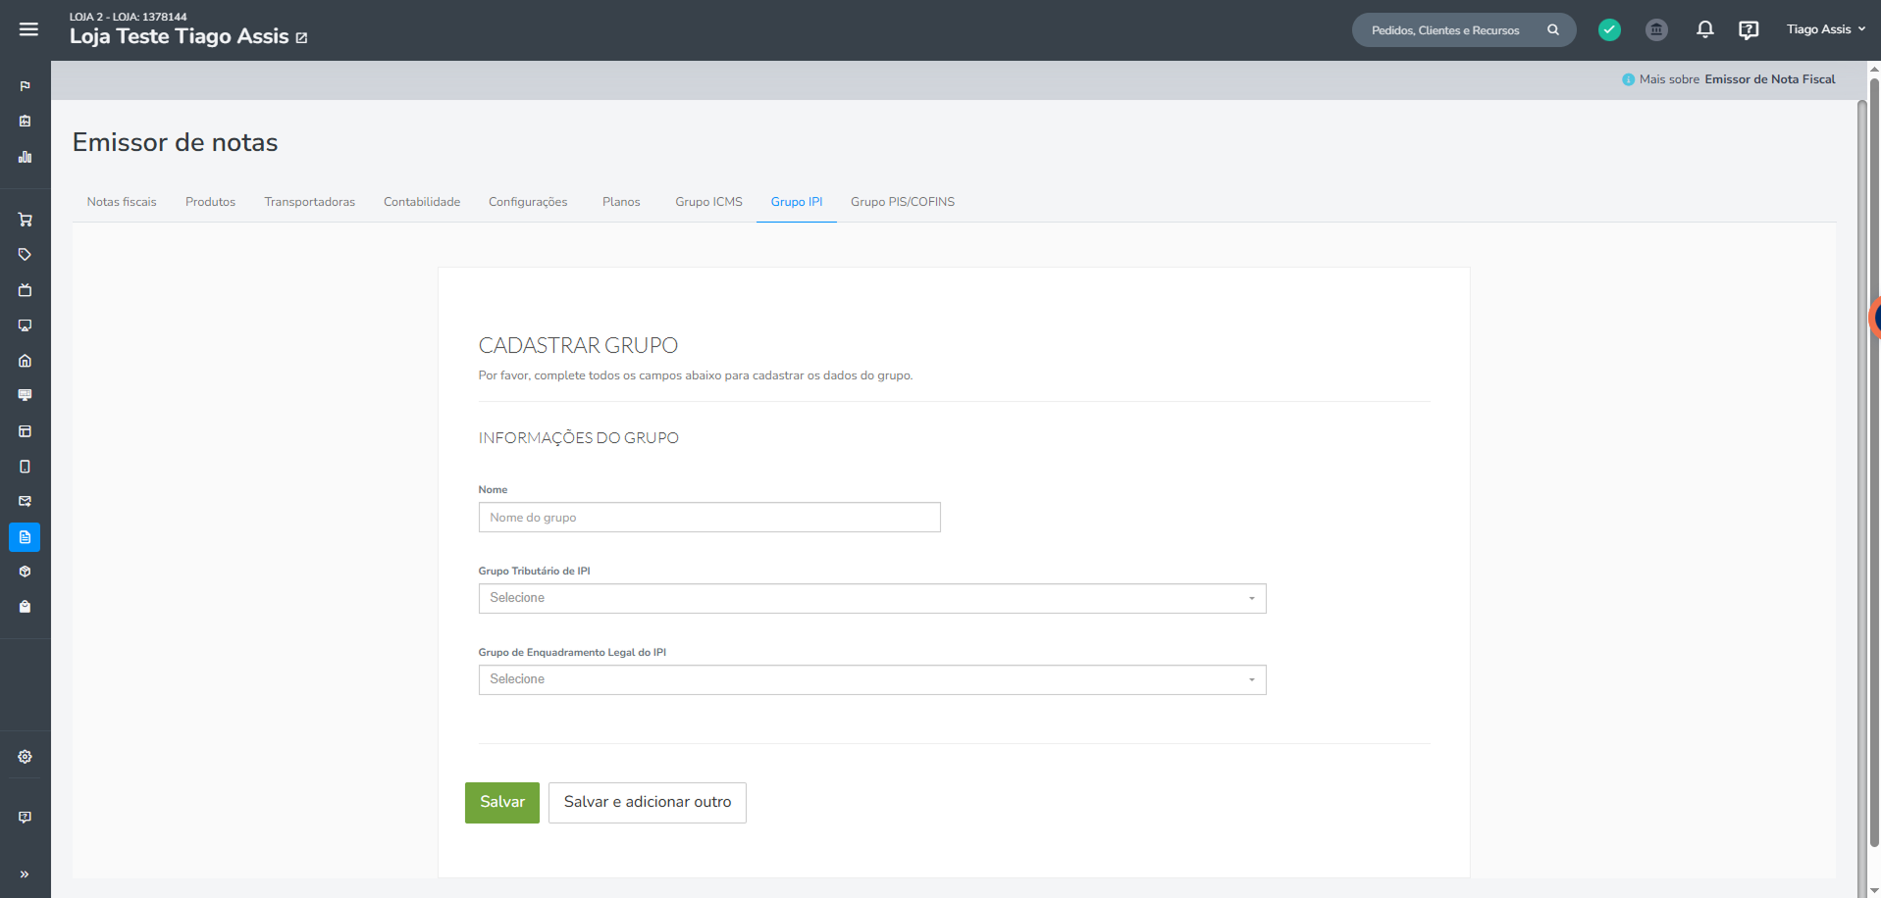This screenshot has width=1881, height=898.
Task: Click the Loja Teste Tiago Assis title
Action: (x=179, y=36)
